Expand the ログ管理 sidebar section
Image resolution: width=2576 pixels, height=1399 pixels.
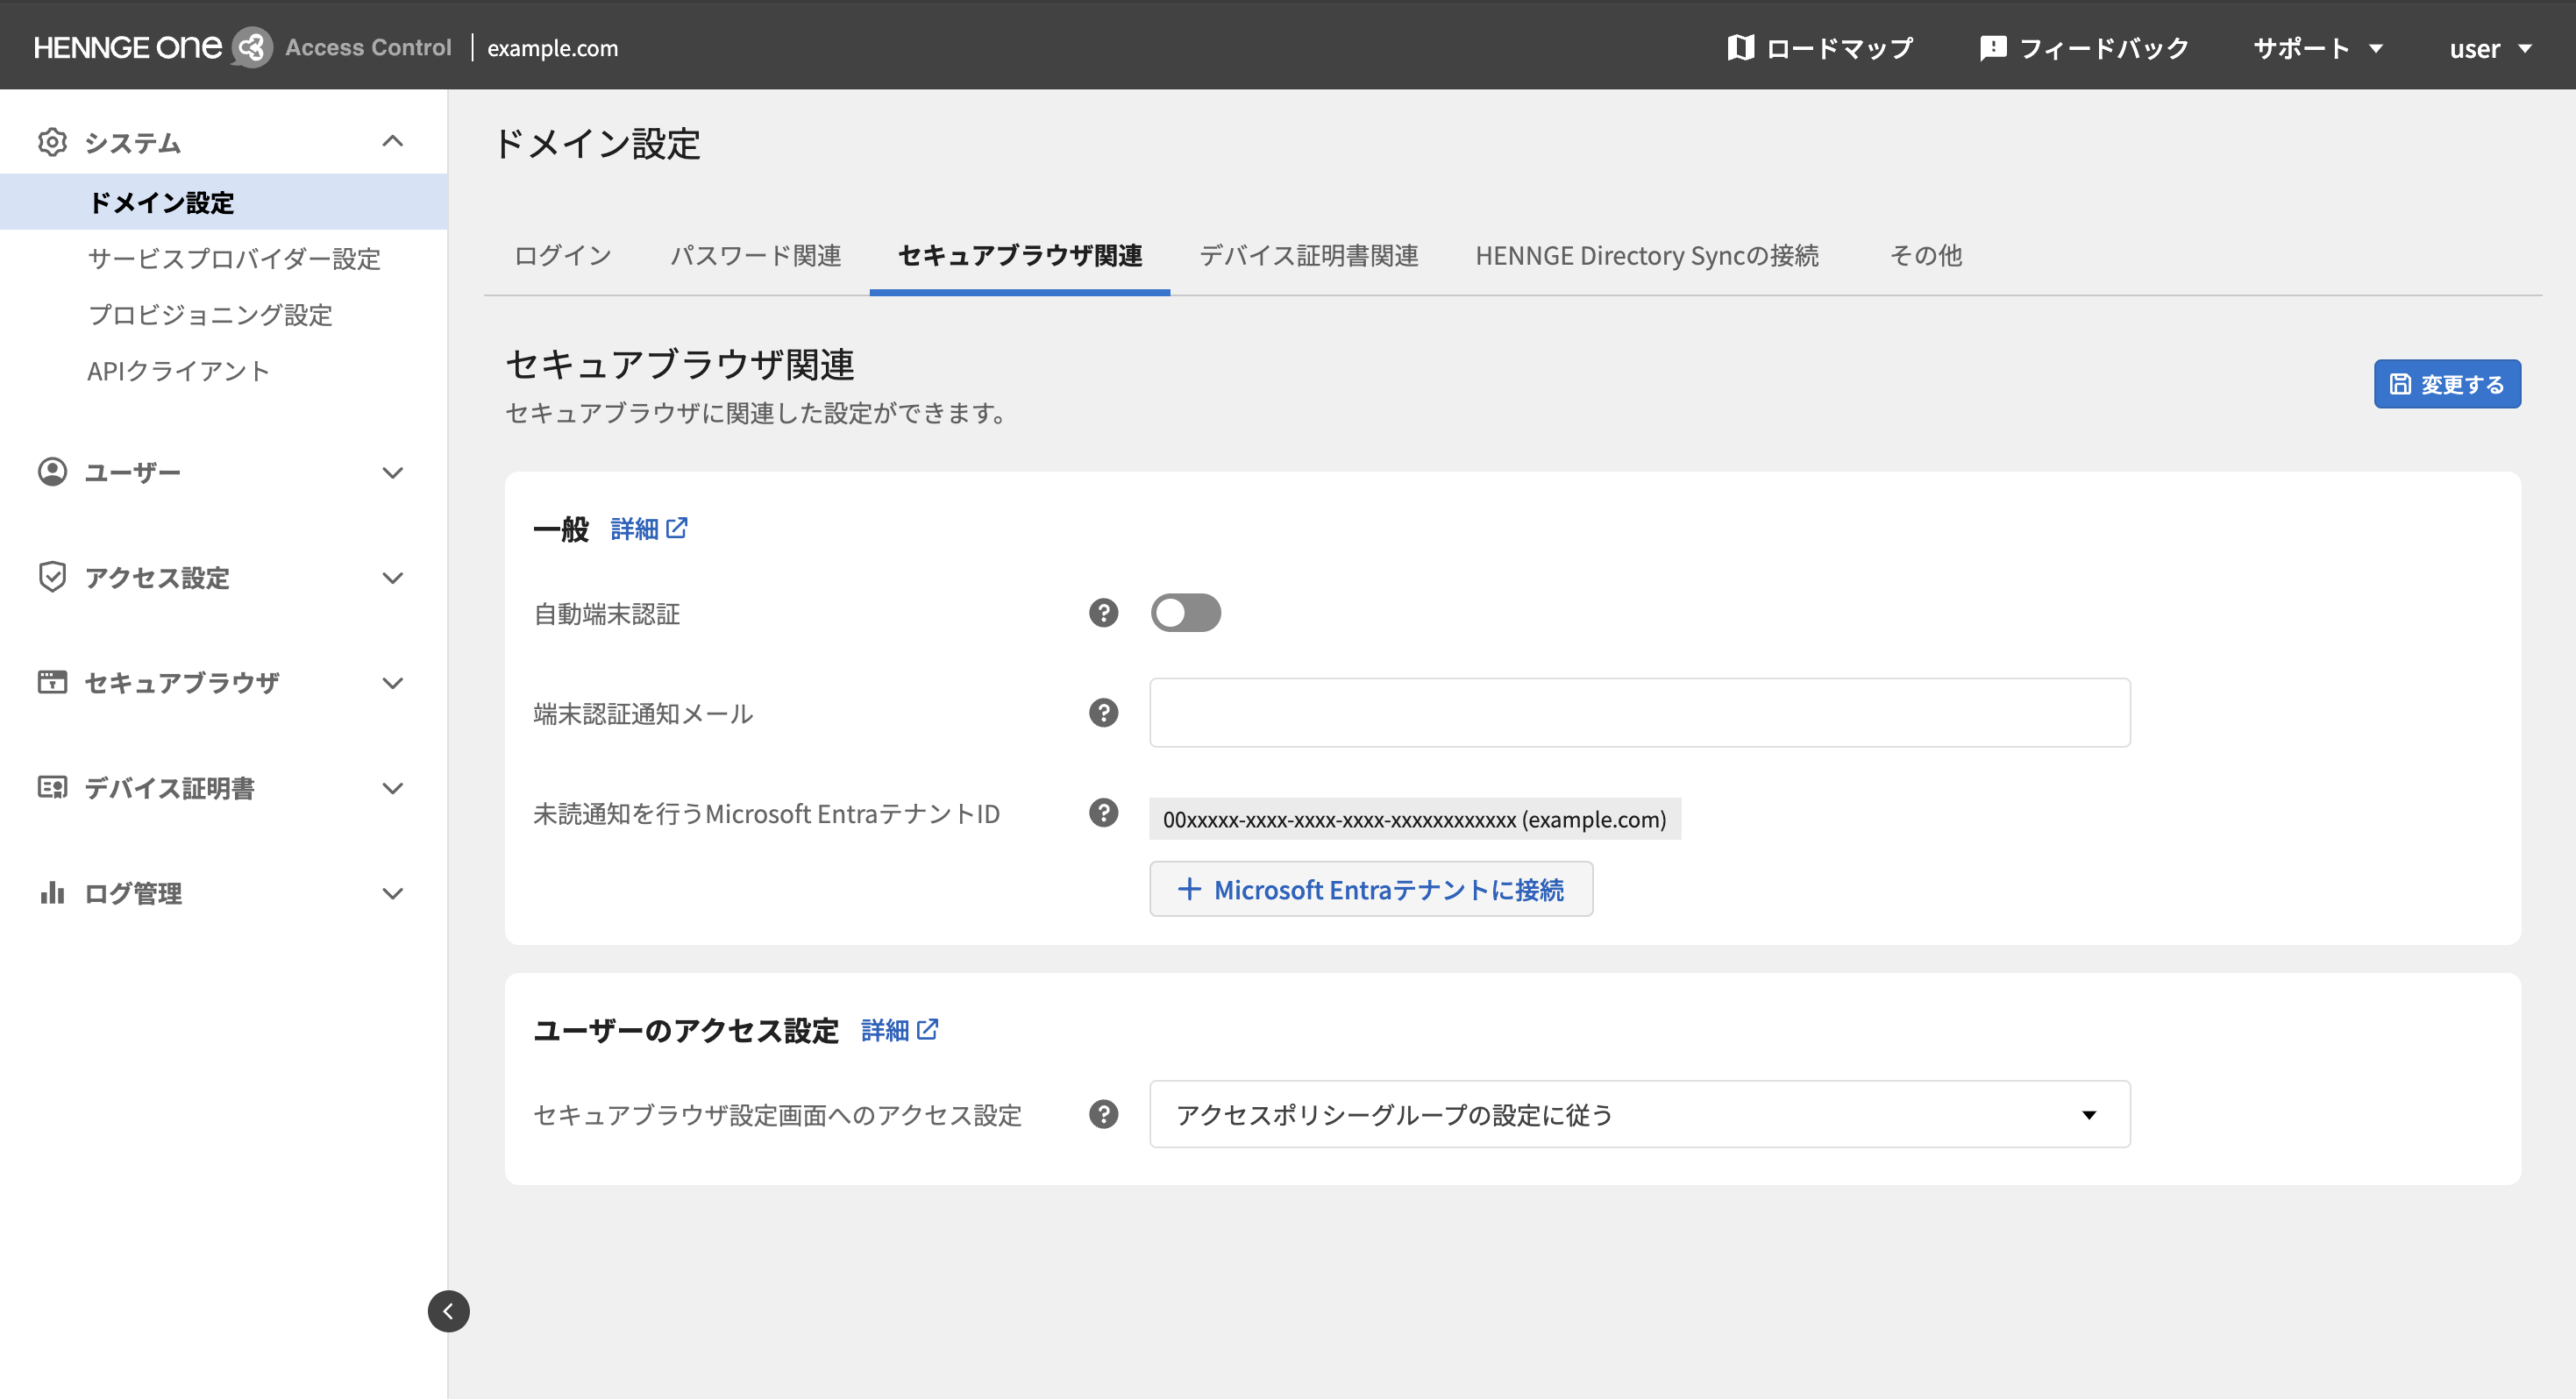coord(393,892)
